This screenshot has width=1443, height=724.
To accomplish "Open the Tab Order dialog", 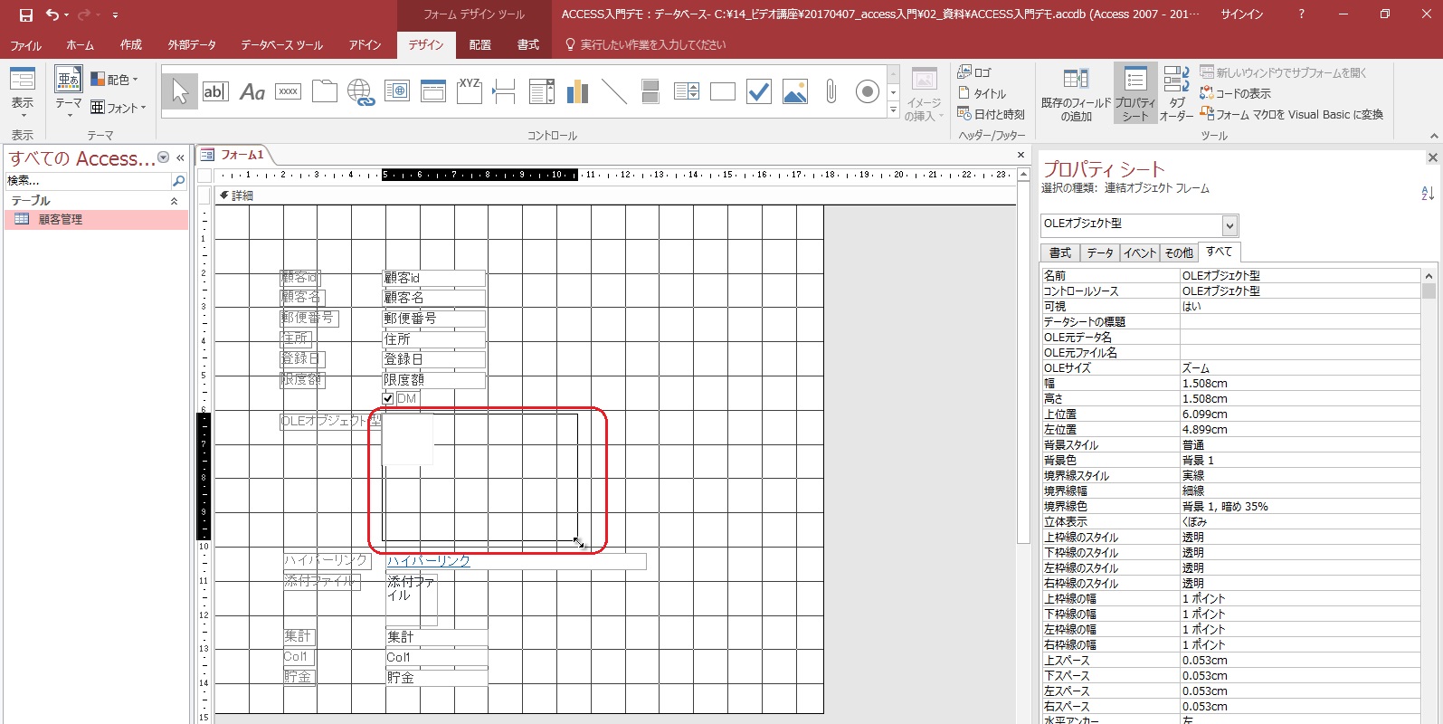I will point(1176,94).
